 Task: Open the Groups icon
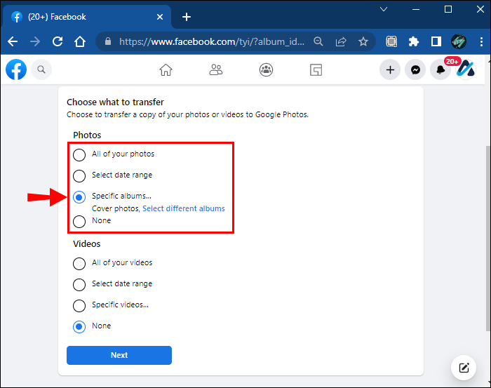click(266, 69)
